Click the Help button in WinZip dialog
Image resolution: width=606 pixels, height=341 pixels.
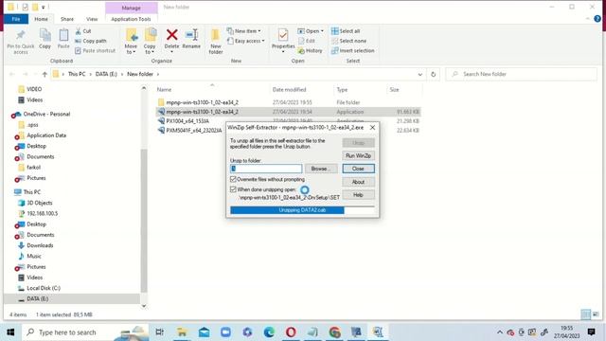pyautogui.click(x=358, y=195)
